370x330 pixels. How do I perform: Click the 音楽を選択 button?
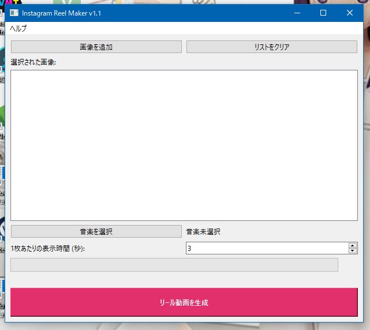click(96, 231)
